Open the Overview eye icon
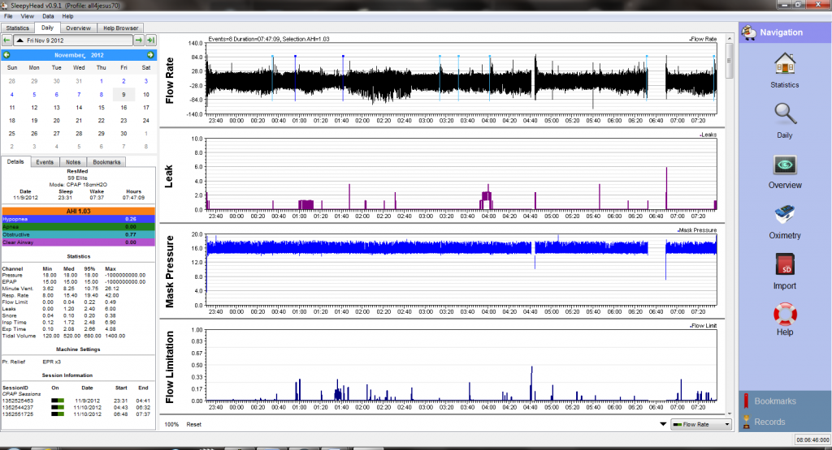This screenshot has width=832, height=450. click(x=784, y=165)
